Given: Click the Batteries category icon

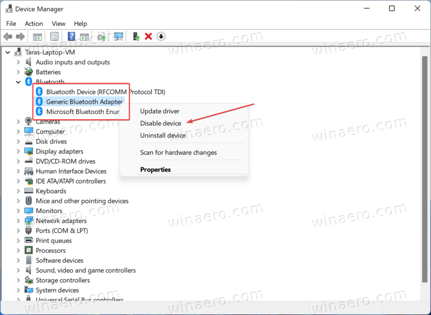Looking at the screenshot, I should [x=28, y=72].
